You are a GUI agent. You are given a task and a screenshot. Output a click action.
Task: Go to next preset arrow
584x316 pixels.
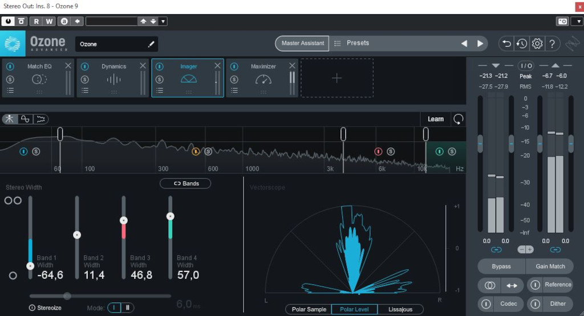point(480,43)
